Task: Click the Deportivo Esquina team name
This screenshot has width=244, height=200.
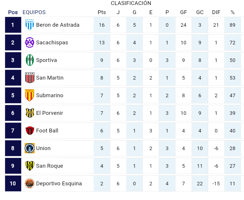Action: [x=59, y=184]
